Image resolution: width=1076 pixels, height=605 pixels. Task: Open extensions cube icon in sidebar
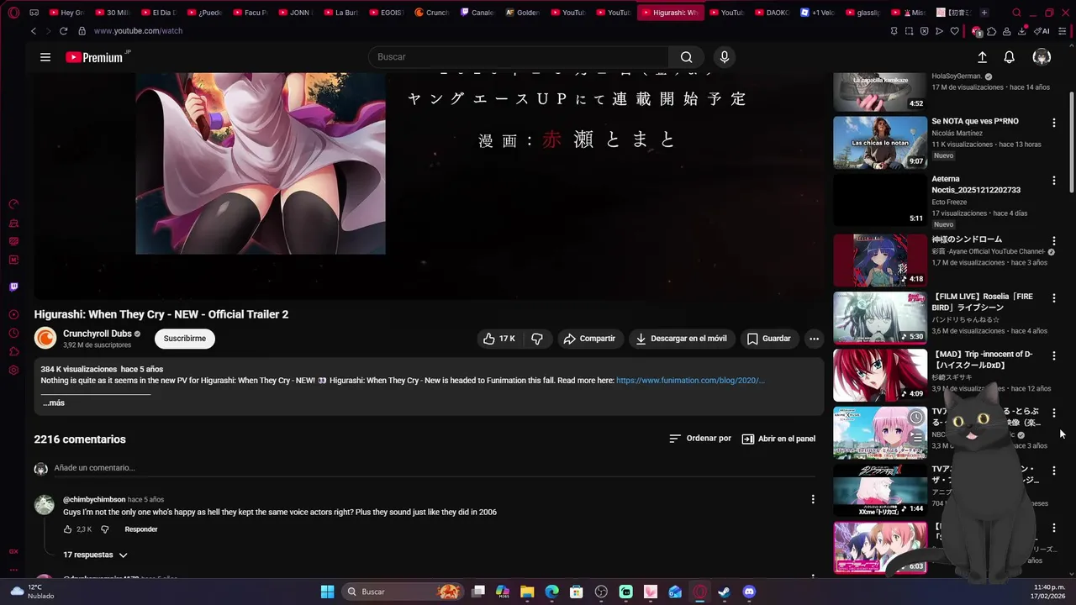tap(13, 351)
